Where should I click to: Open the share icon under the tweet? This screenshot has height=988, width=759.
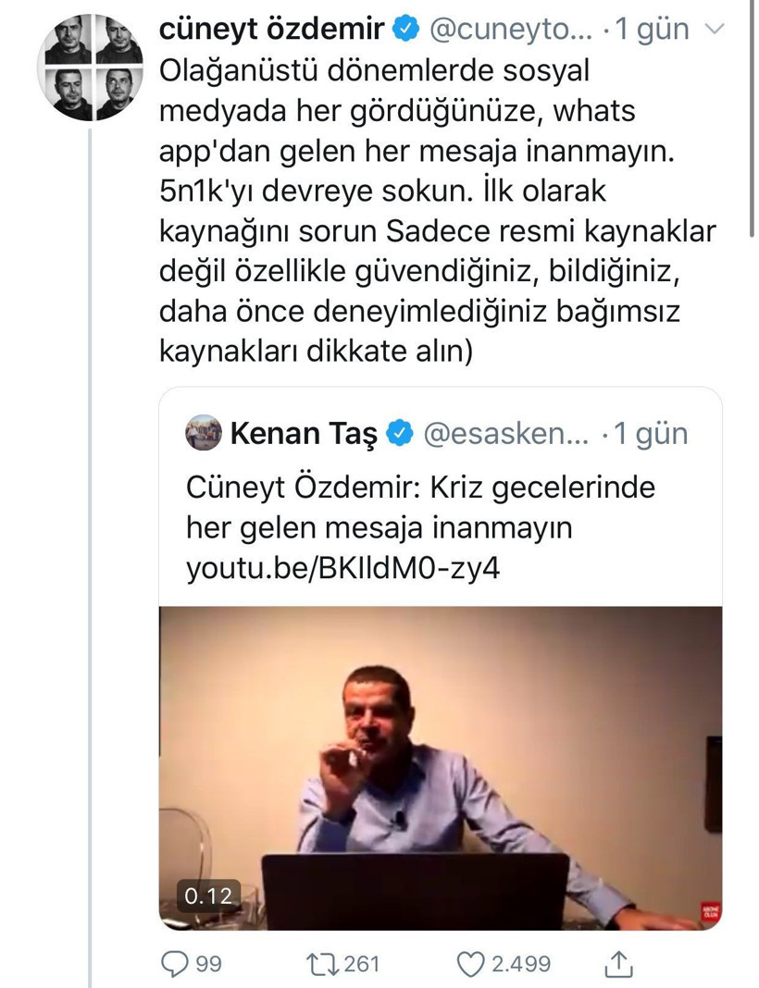click(618, 964)
